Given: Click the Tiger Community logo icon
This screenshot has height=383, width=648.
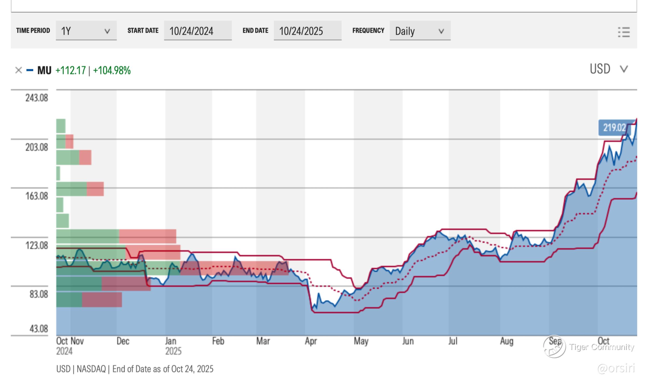Looking at the screenshot, I should pyautogui.click(x=554, y=347).
